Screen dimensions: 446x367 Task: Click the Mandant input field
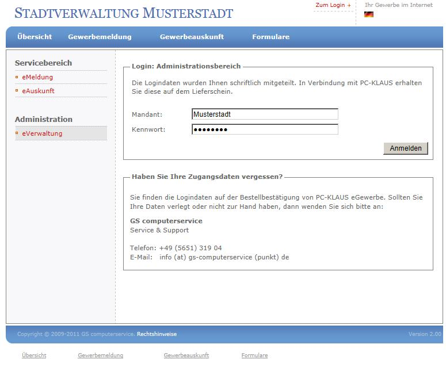265,114
